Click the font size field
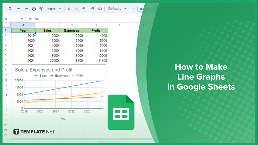258x145 pixels. [x=141, y=9]
